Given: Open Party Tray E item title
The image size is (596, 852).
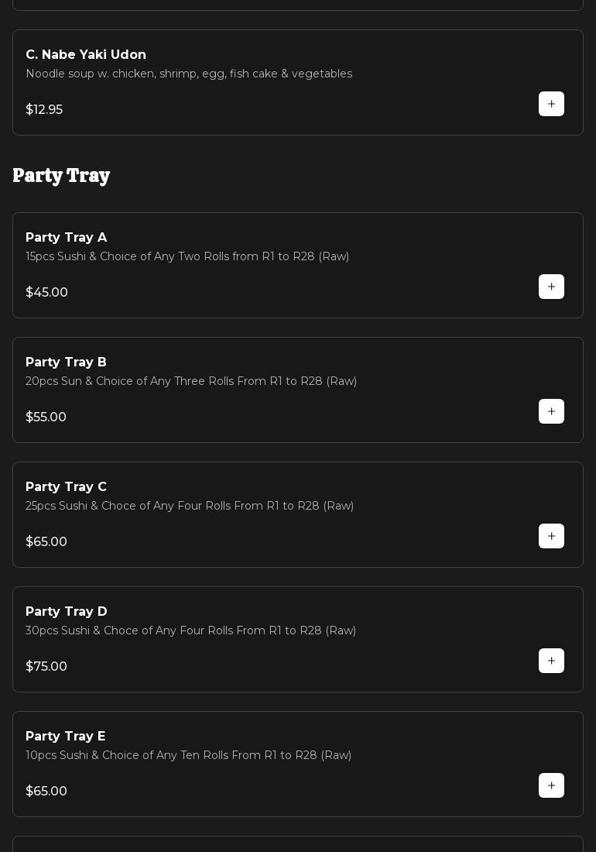Looking at the screenshot, I should pos(65,737).
